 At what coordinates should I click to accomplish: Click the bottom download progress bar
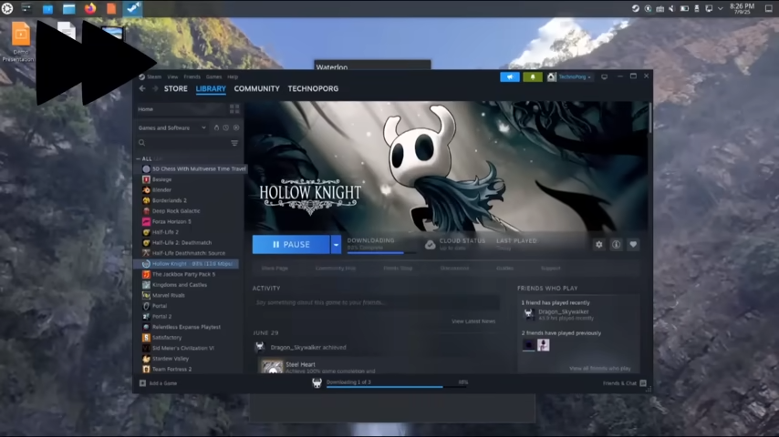click(397, 387)
